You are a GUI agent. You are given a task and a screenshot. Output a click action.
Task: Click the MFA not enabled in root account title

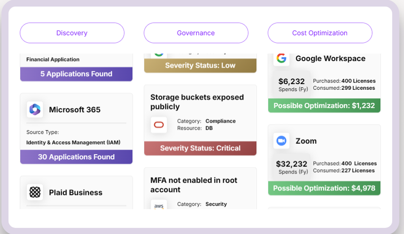pos(194,185)
